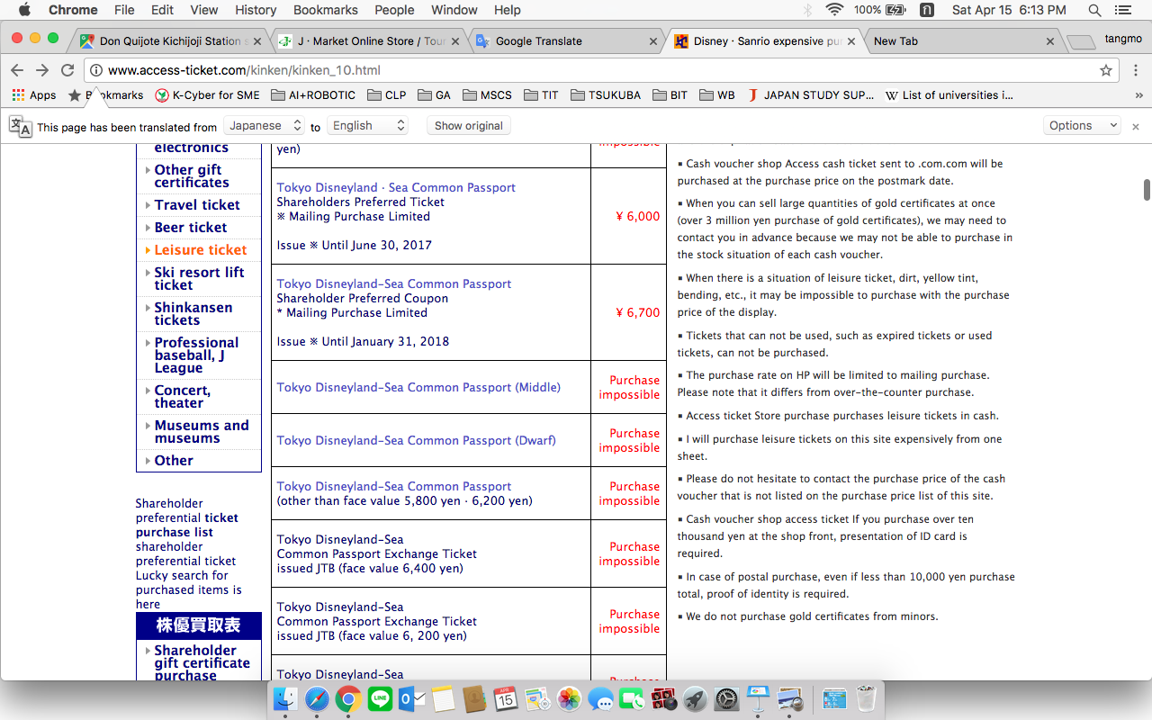The image size is (1152, 720).
Task: Open the TSUKUBA bookmarks folder
Action: pyautogui.click(x=607, y=95)
